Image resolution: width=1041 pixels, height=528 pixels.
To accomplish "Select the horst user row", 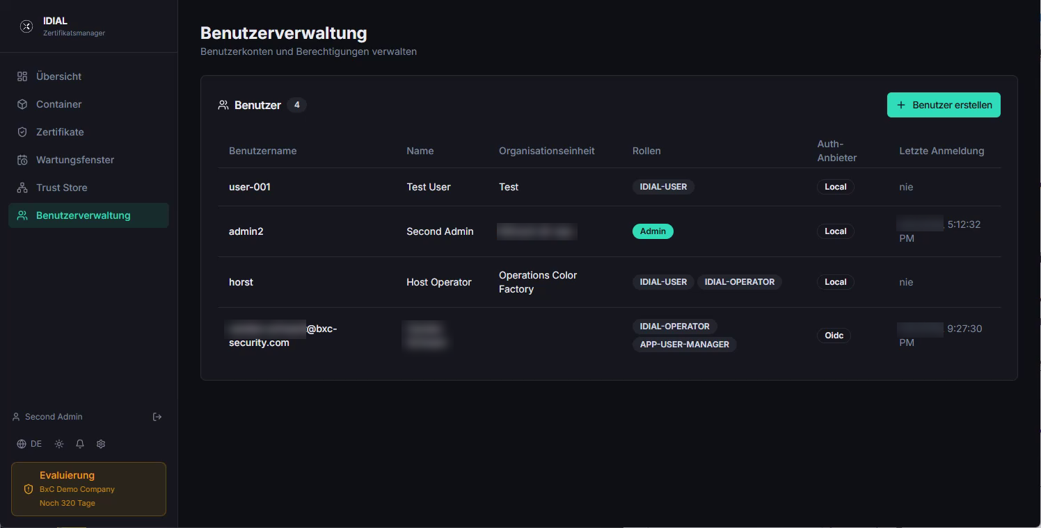I will tap(610, 282).
